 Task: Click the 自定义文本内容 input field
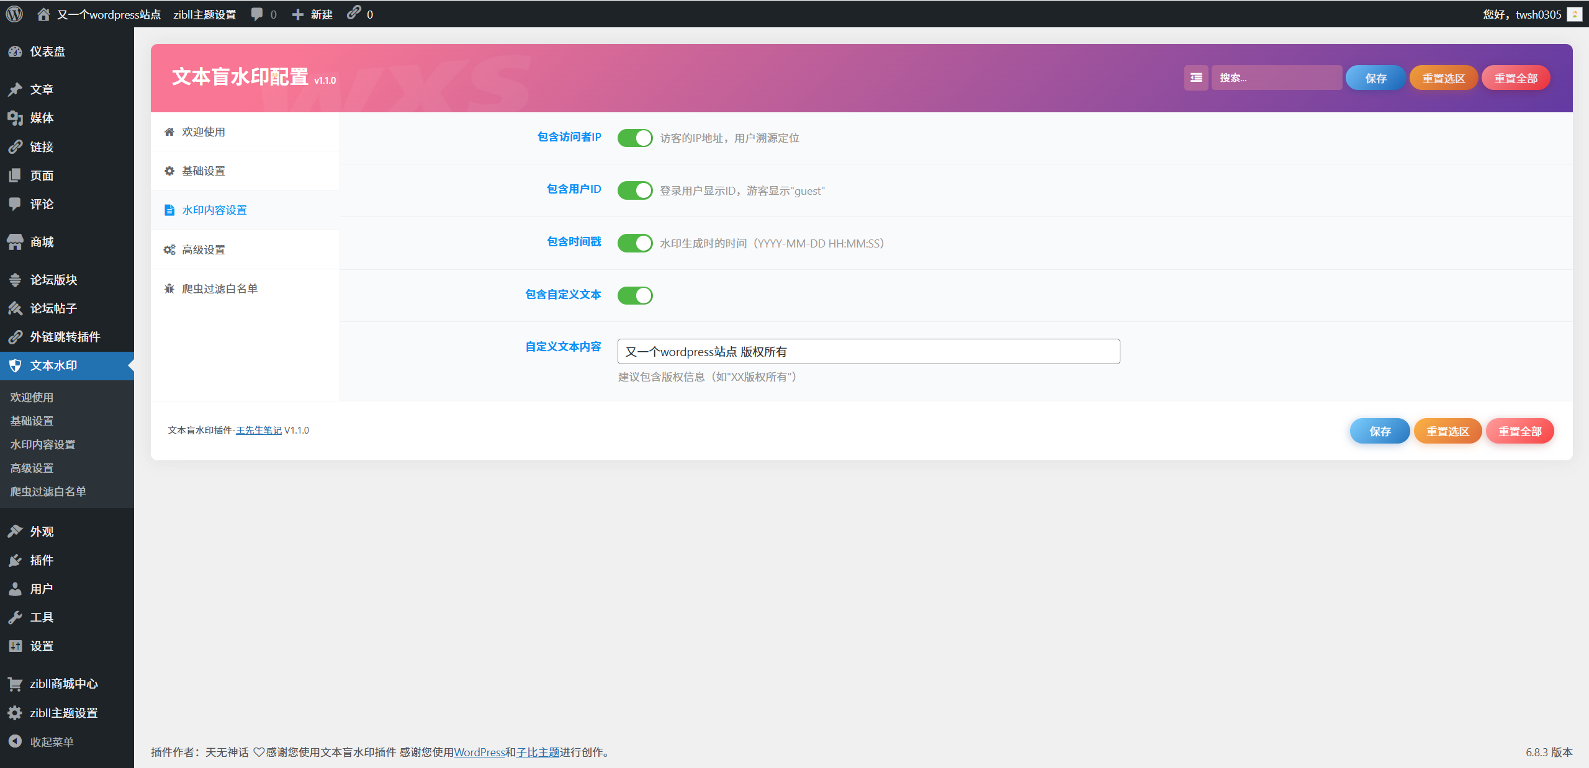coord(868,352)
